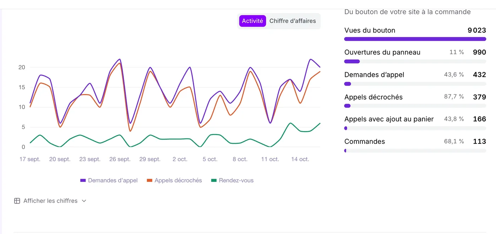Screen dimensions: 496x234
Task: Click the Vues du bouton progress bar
Action: 415,39
